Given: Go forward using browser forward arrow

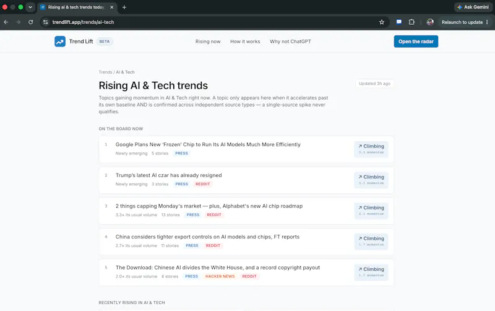Looking at the screenshot, I should tap(19, 22).
